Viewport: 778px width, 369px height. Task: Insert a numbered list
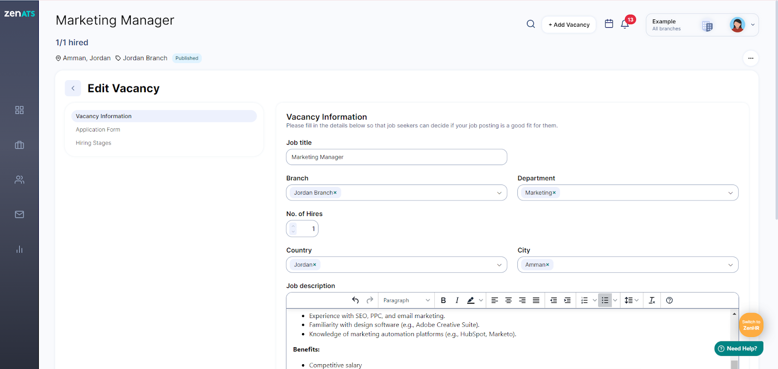point(584,300)
